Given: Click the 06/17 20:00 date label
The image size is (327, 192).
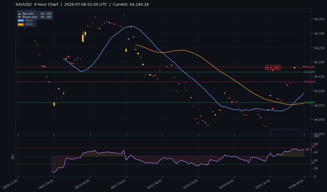Looking at the screenshot, I should coord(119,184).
